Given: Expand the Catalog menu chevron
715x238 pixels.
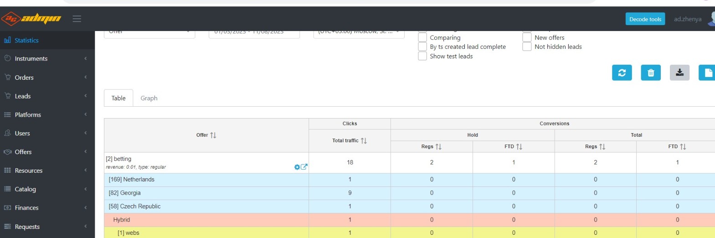Looking at the screenshot, I should click(85, 189).
